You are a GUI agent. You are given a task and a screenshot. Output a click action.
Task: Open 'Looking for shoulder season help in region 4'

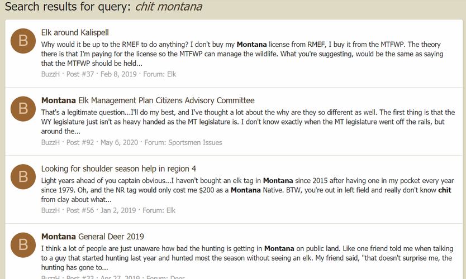(x=118, y=169)
